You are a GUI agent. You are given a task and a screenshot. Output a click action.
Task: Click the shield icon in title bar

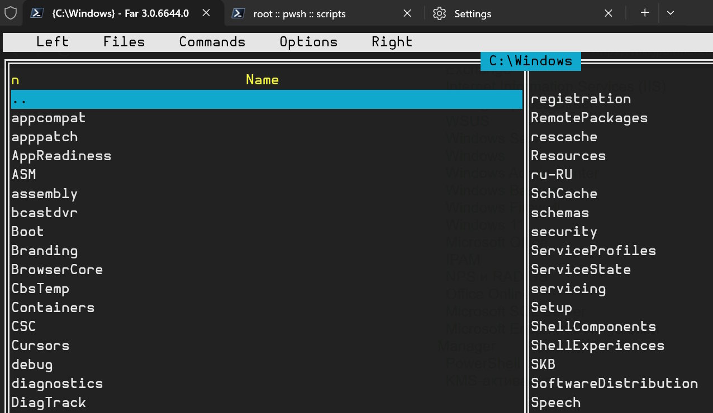click(x=11, y=13)
